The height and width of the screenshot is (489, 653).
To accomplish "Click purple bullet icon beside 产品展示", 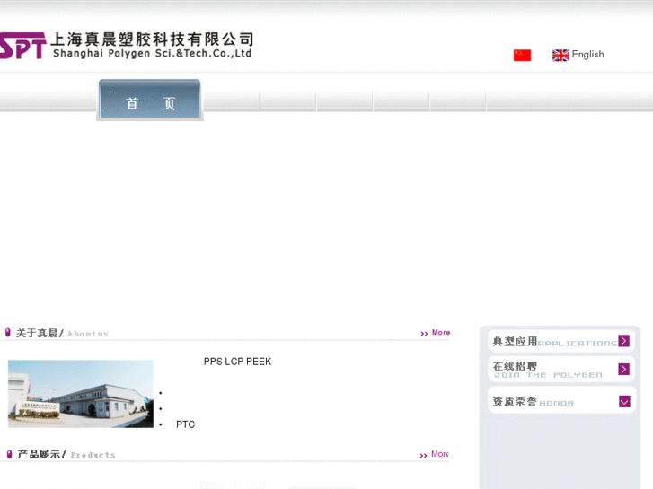I will 9,454.
